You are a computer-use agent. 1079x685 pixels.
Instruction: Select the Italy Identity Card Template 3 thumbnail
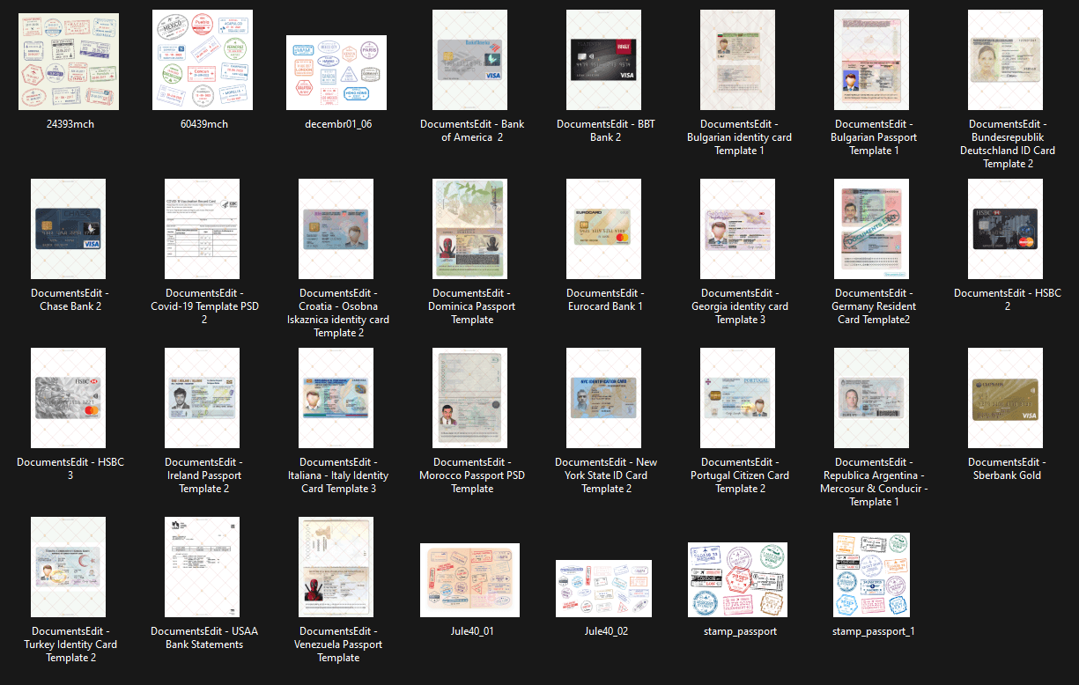336,398
